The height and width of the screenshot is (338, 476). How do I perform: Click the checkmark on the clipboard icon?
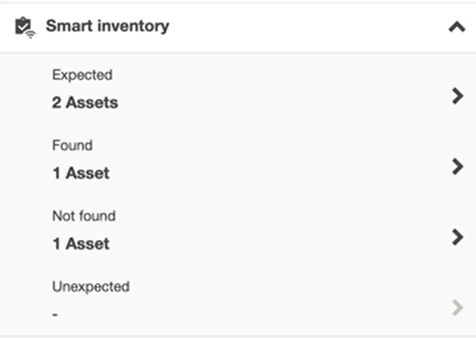22,27
